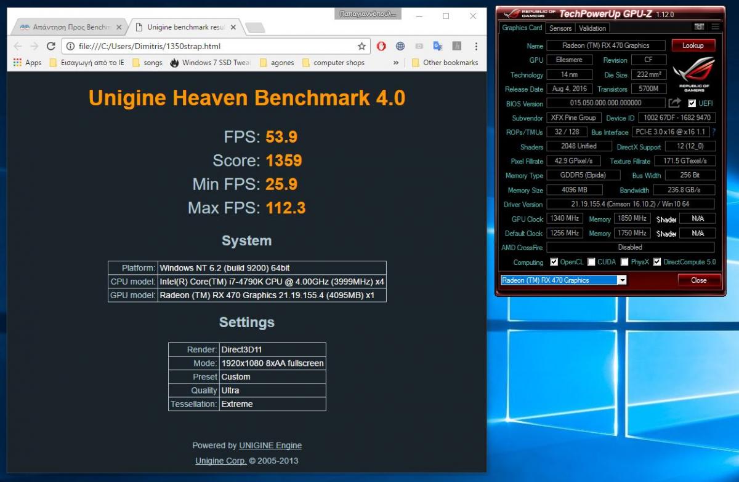
Task: Open the GPU-Z hamburger menu icon
Action: pyautogui.click(x=715, y=27)
